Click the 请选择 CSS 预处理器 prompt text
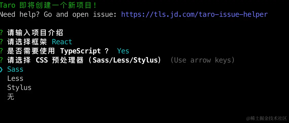Viewport: 289px width, 123px height. click(x=84, y=60)
